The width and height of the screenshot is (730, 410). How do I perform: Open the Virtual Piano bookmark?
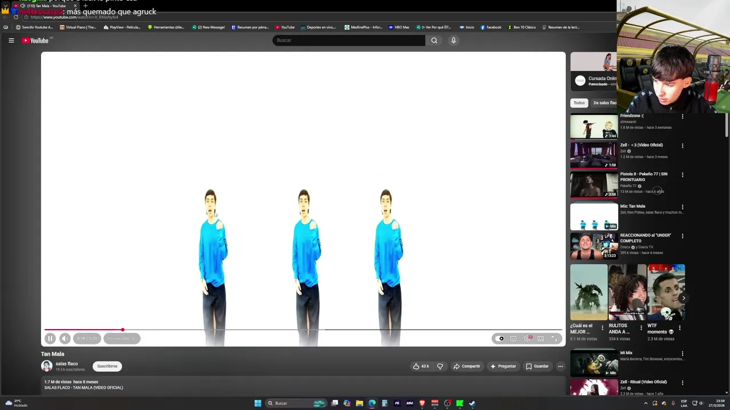(x=78, y=27)
